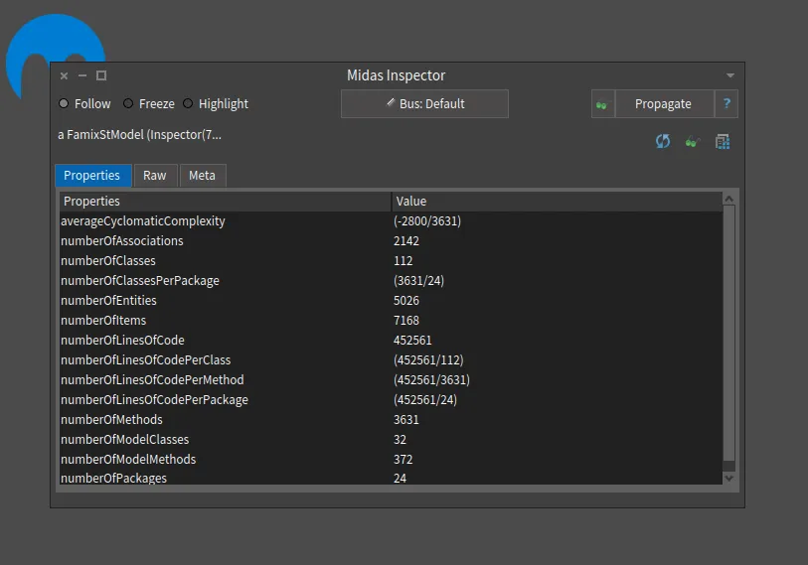This screenshot has width=808, height=565.
Task: Select the numberOfAssociations row
Action: [391, 241]
